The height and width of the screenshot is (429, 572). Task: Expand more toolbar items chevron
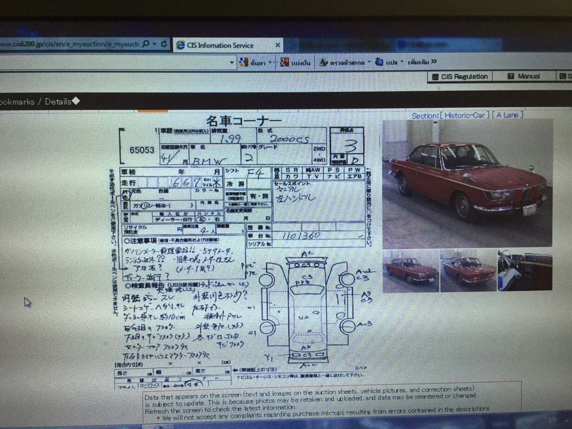(434, 61)
